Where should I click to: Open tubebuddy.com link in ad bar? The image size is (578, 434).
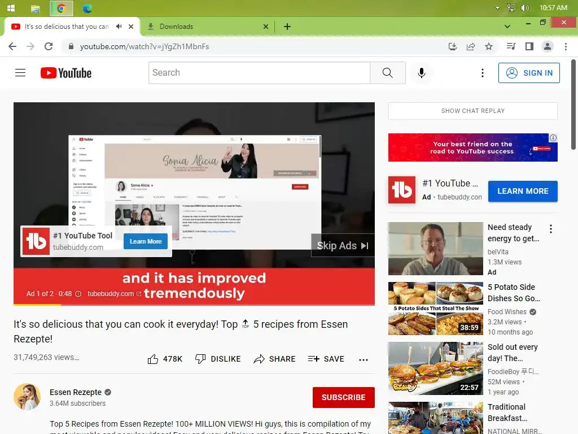coord(114,294)
